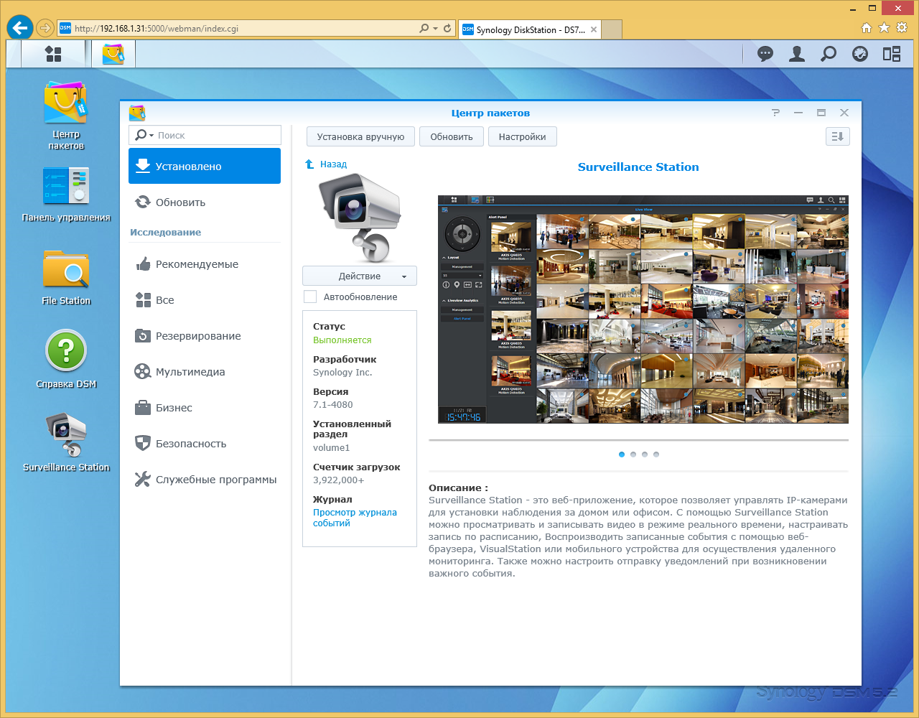Click the help question mark in window title

[x=775, y=113]
